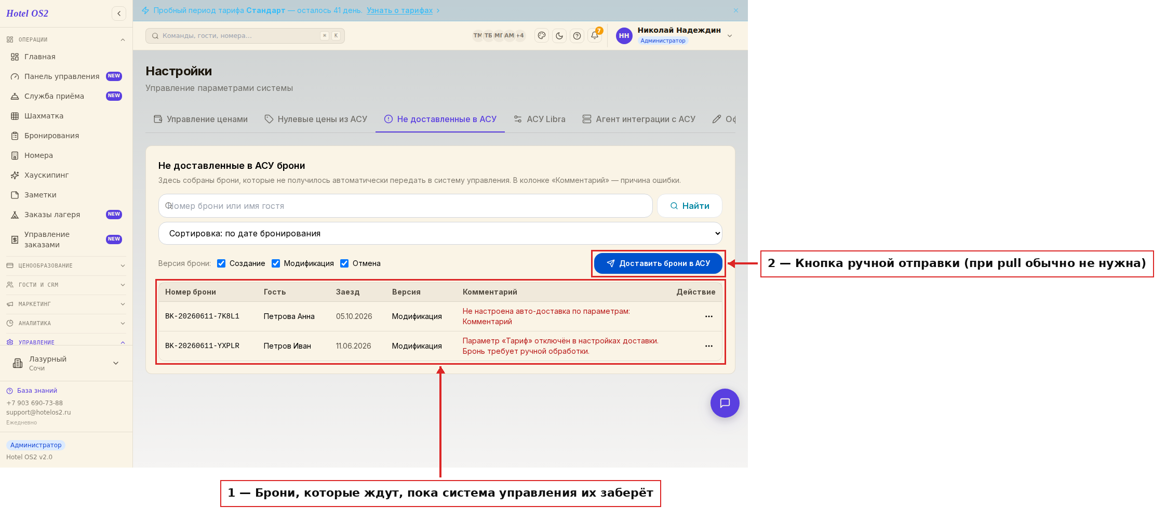The width and height of the screenshot is (1166, 519).
Task: Collapse the sidebar with the chevron button
Action: (x=119, y=14)
